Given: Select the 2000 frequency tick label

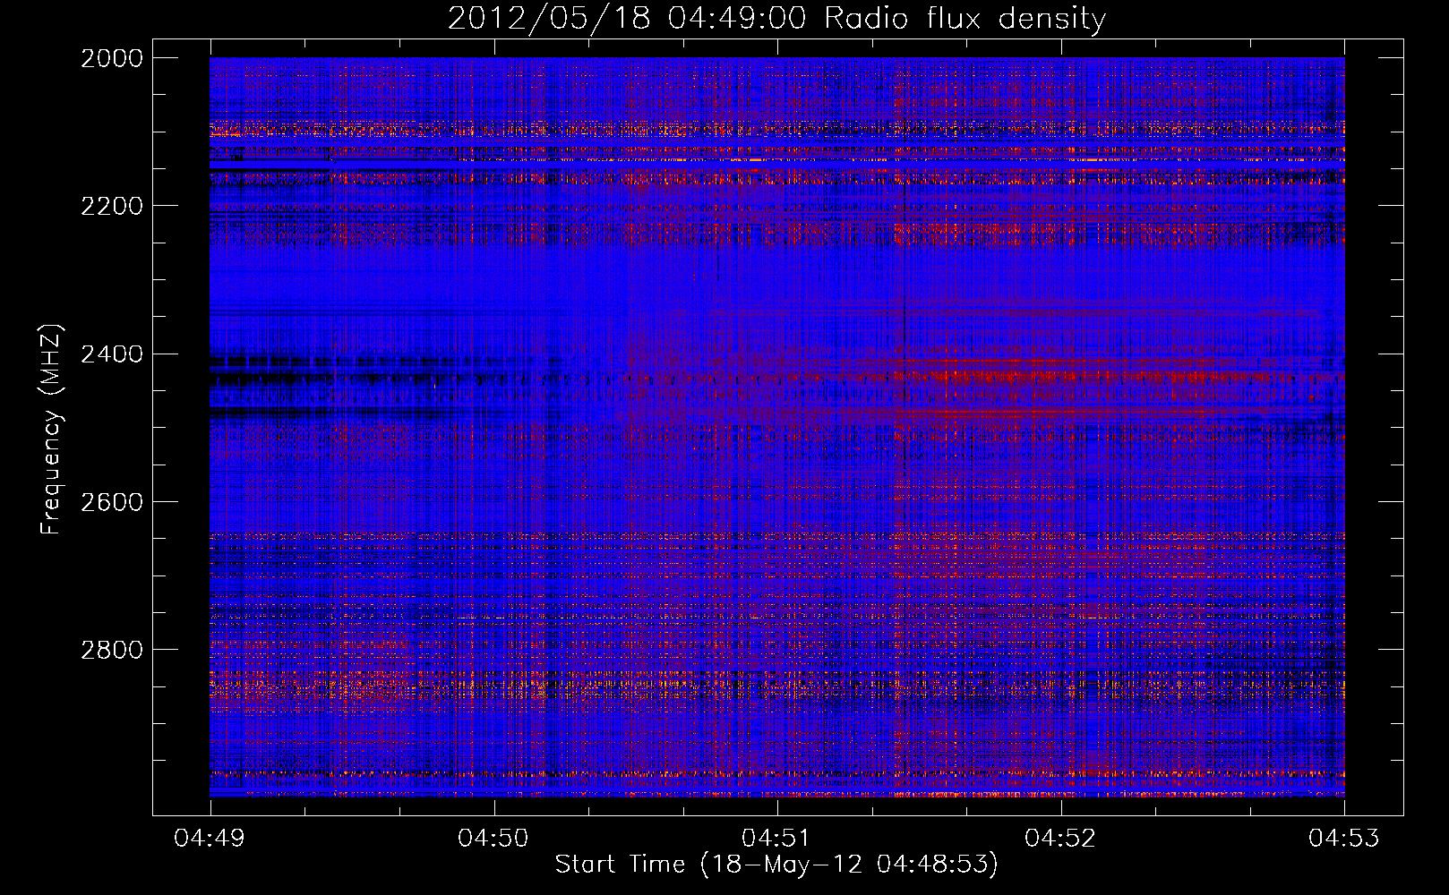Looking at the screenshot, I should [x=112, y=58].
